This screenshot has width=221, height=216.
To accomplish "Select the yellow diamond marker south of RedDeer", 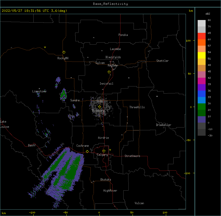I will 109,72.
